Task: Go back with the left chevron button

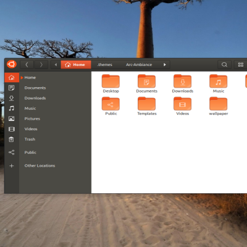Action: [x=27, y=65]
